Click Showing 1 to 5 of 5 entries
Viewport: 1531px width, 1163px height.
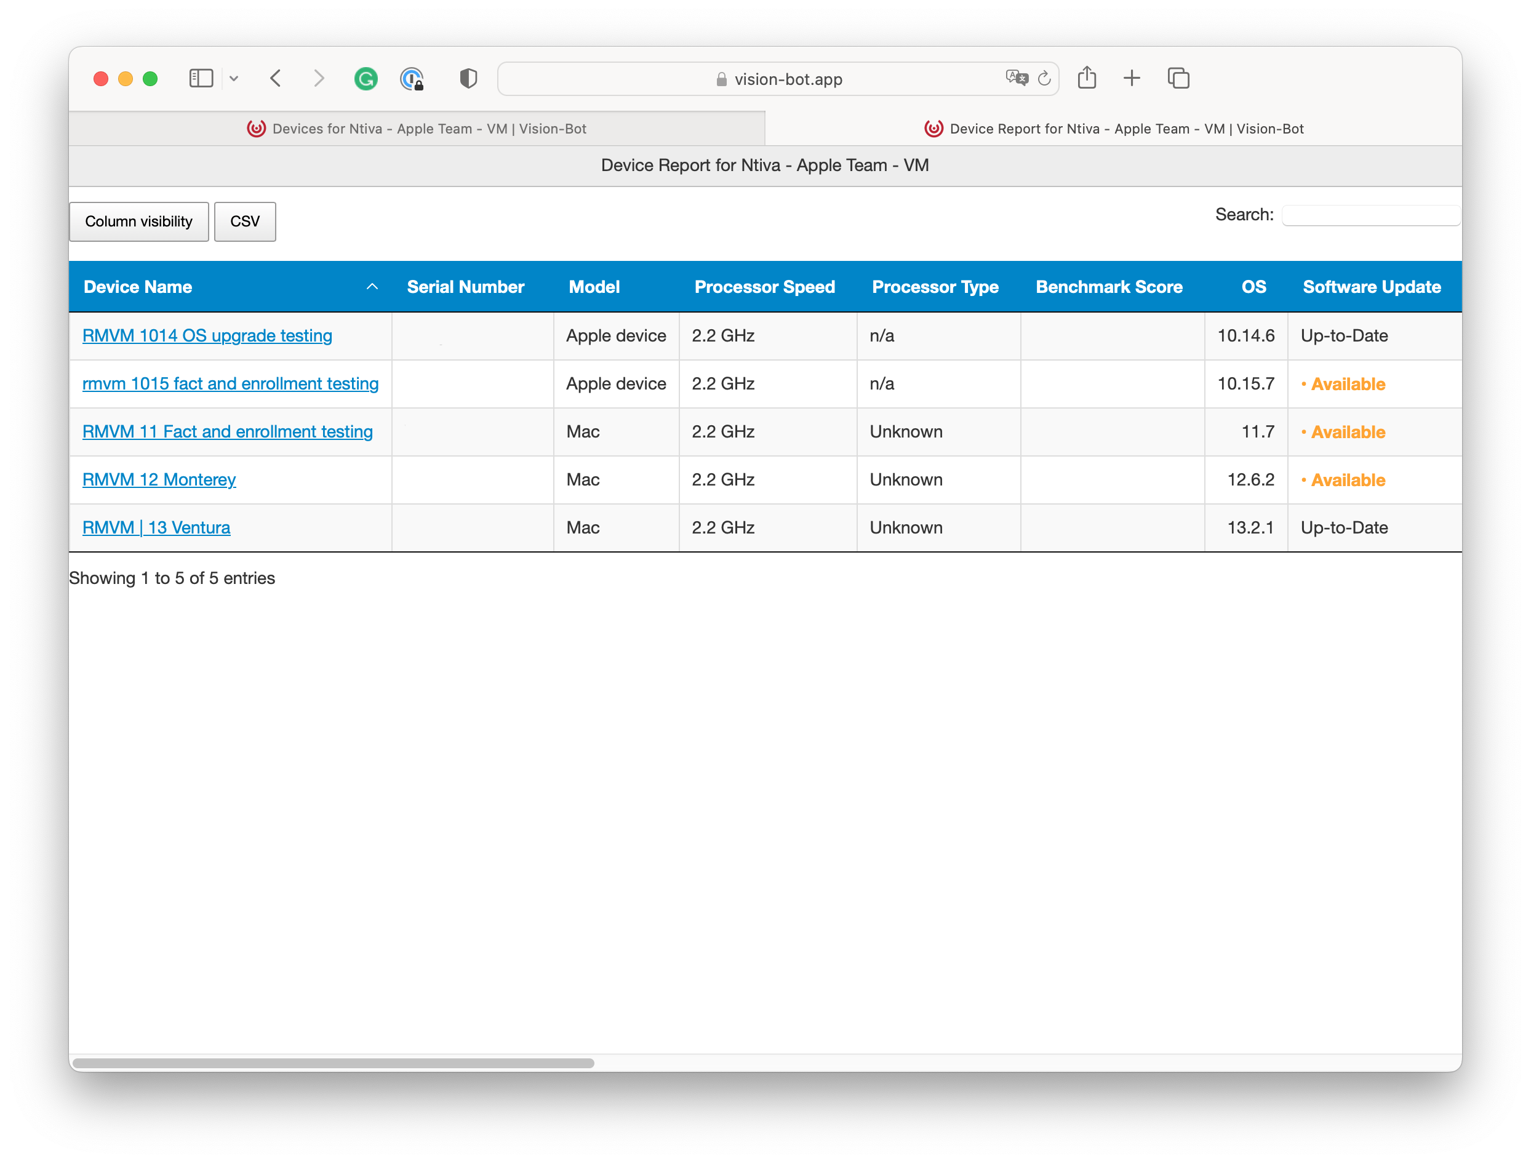point(172,578)
